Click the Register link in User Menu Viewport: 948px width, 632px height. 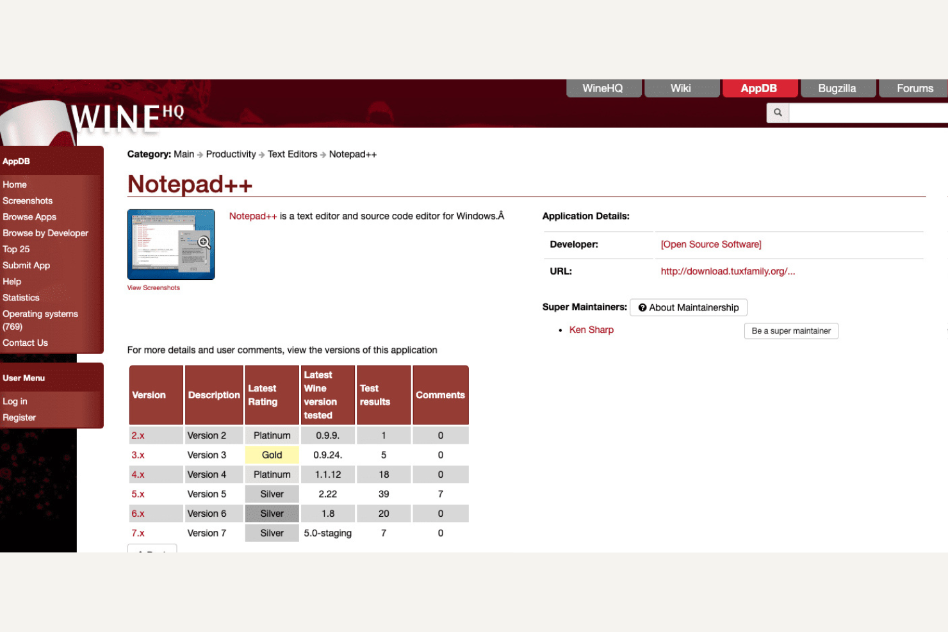click(x=19, y=417)
